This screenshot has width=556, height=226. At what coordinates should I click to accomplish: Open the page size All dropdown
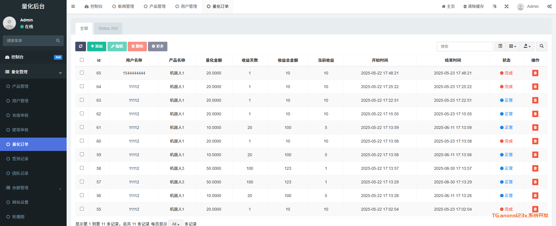pyautogui.click(x=175, y=224)
